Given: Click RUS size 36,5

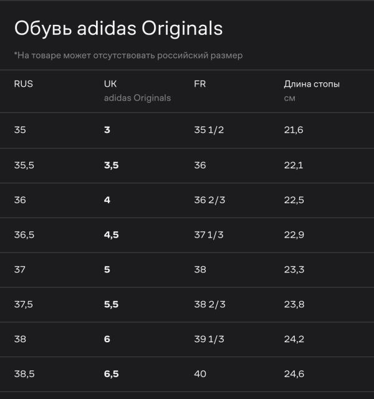Looking at the screenshot, I should pos(24,235).
